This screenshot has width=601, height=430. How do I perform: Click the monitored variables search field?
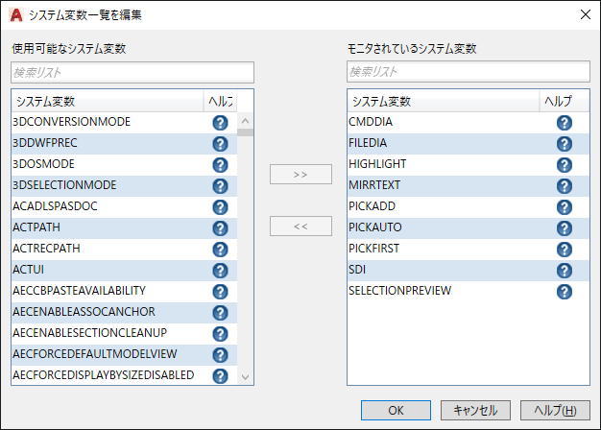469,72
